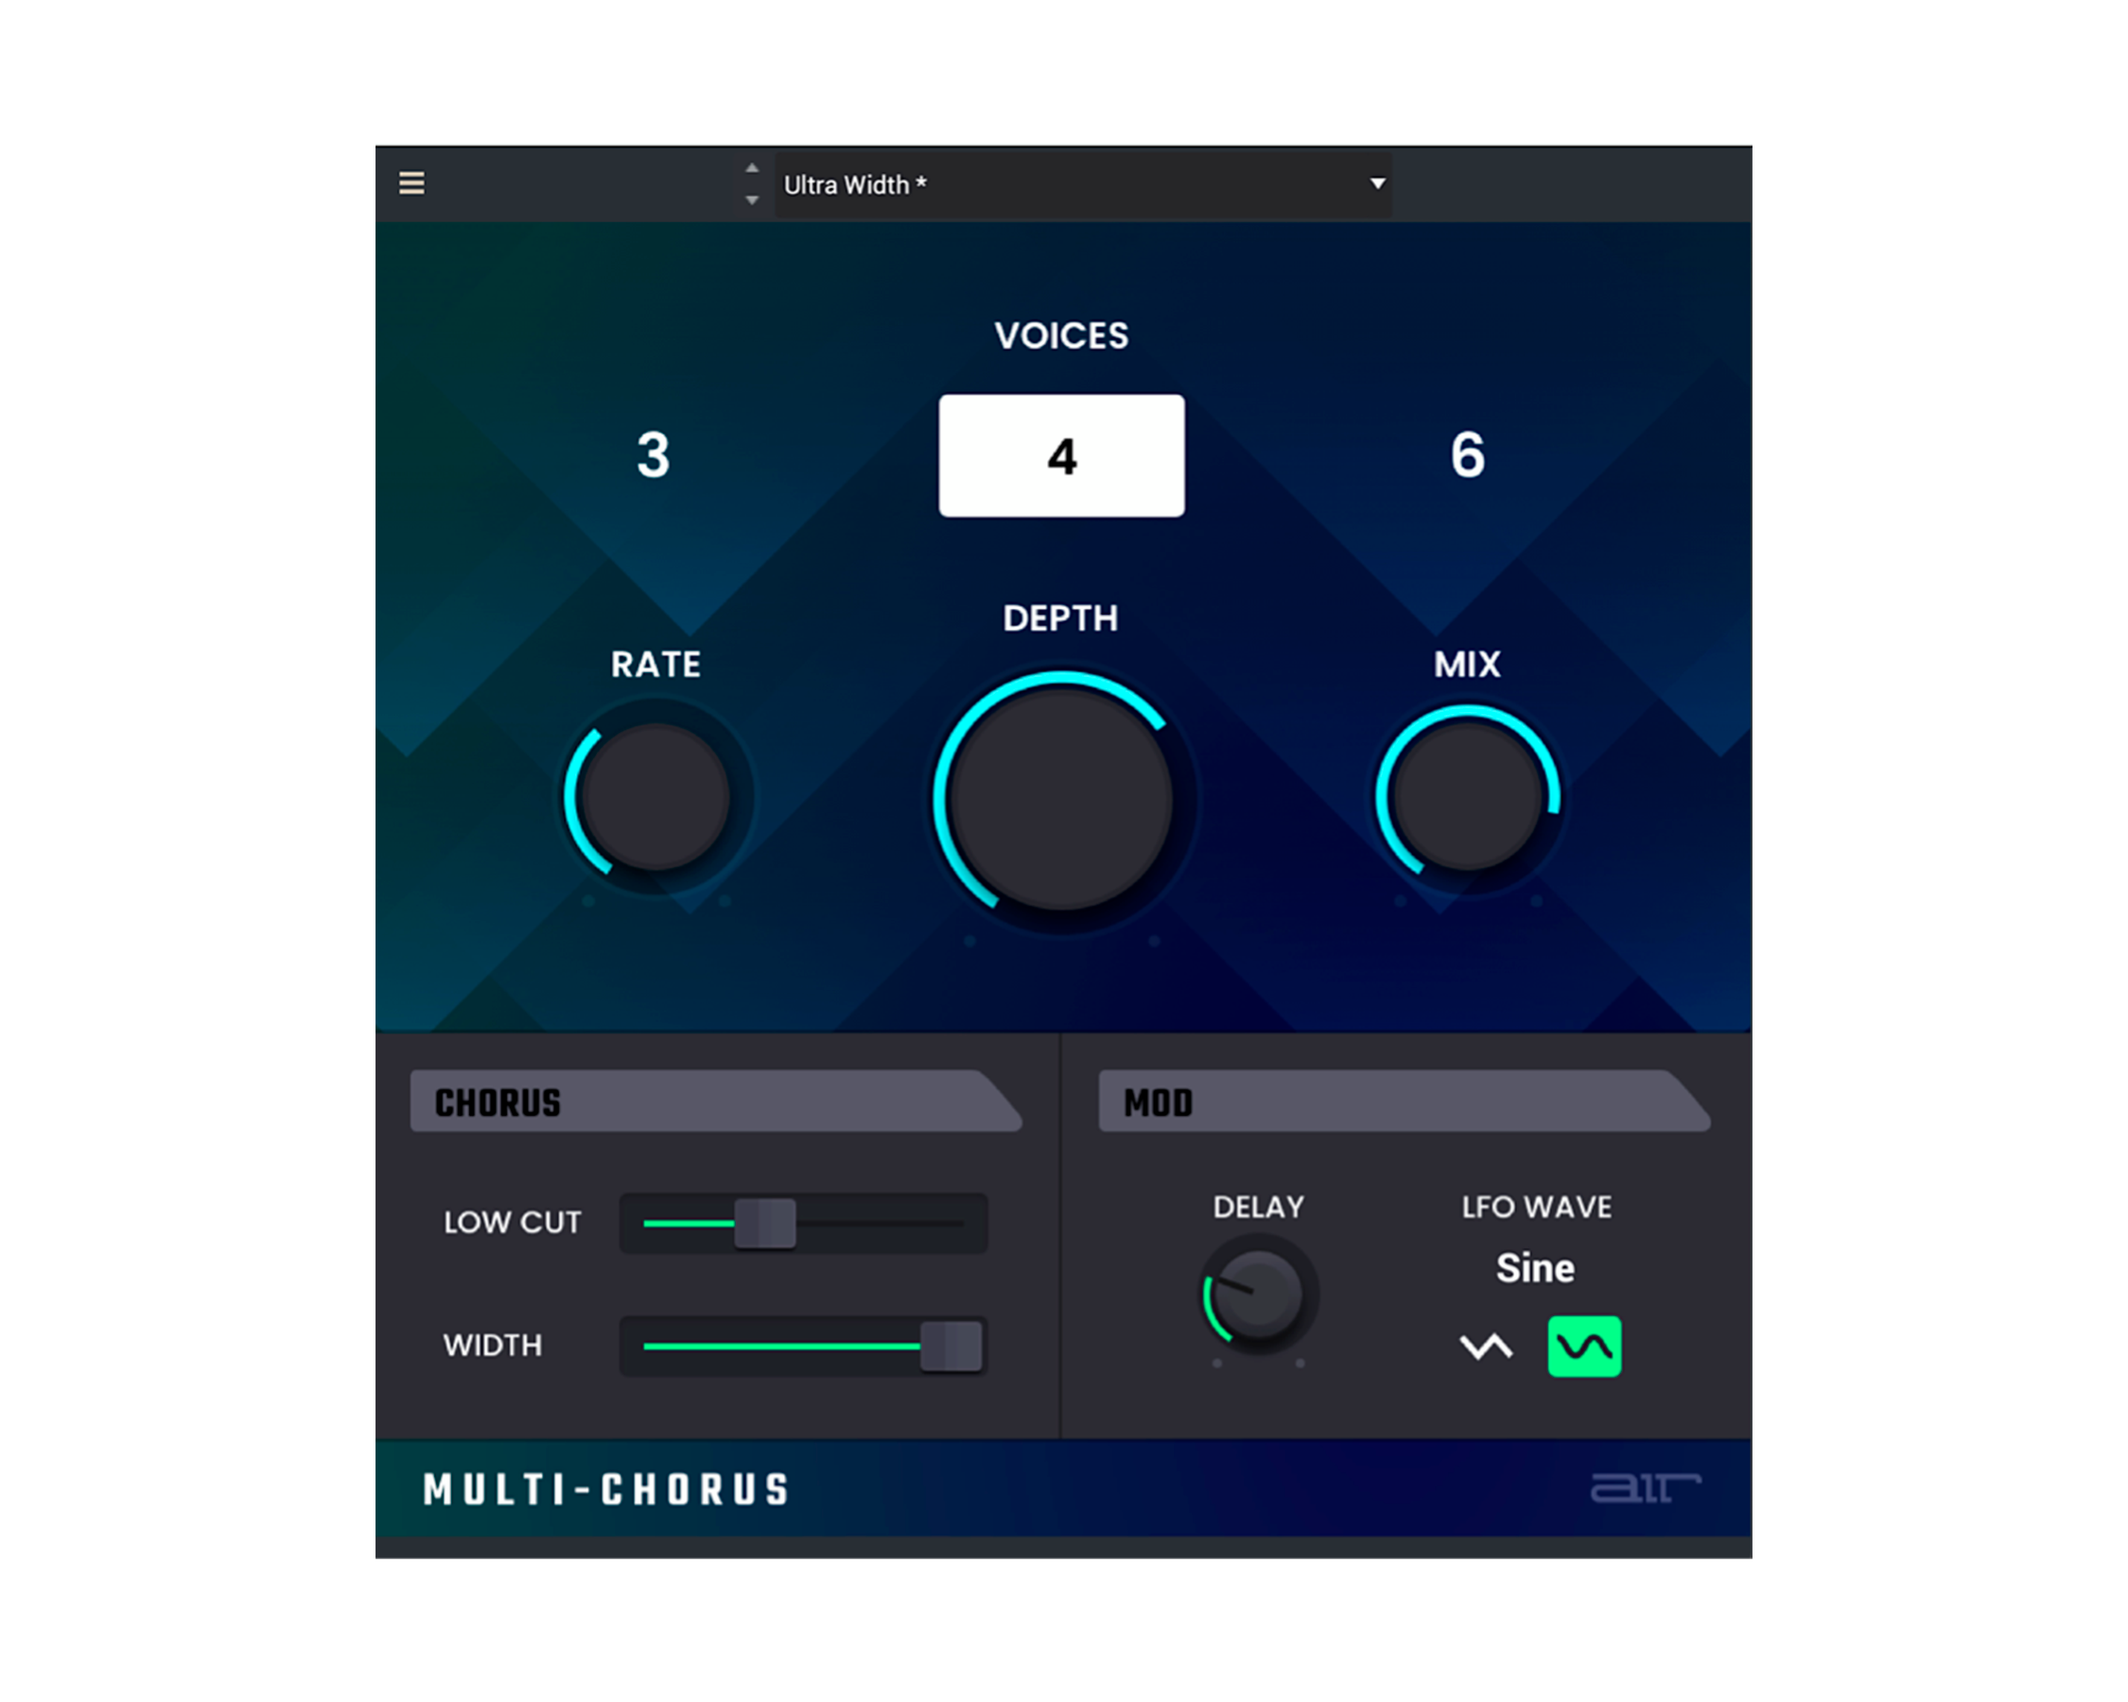Click the LFO WAVE label

point(1537,1207)
